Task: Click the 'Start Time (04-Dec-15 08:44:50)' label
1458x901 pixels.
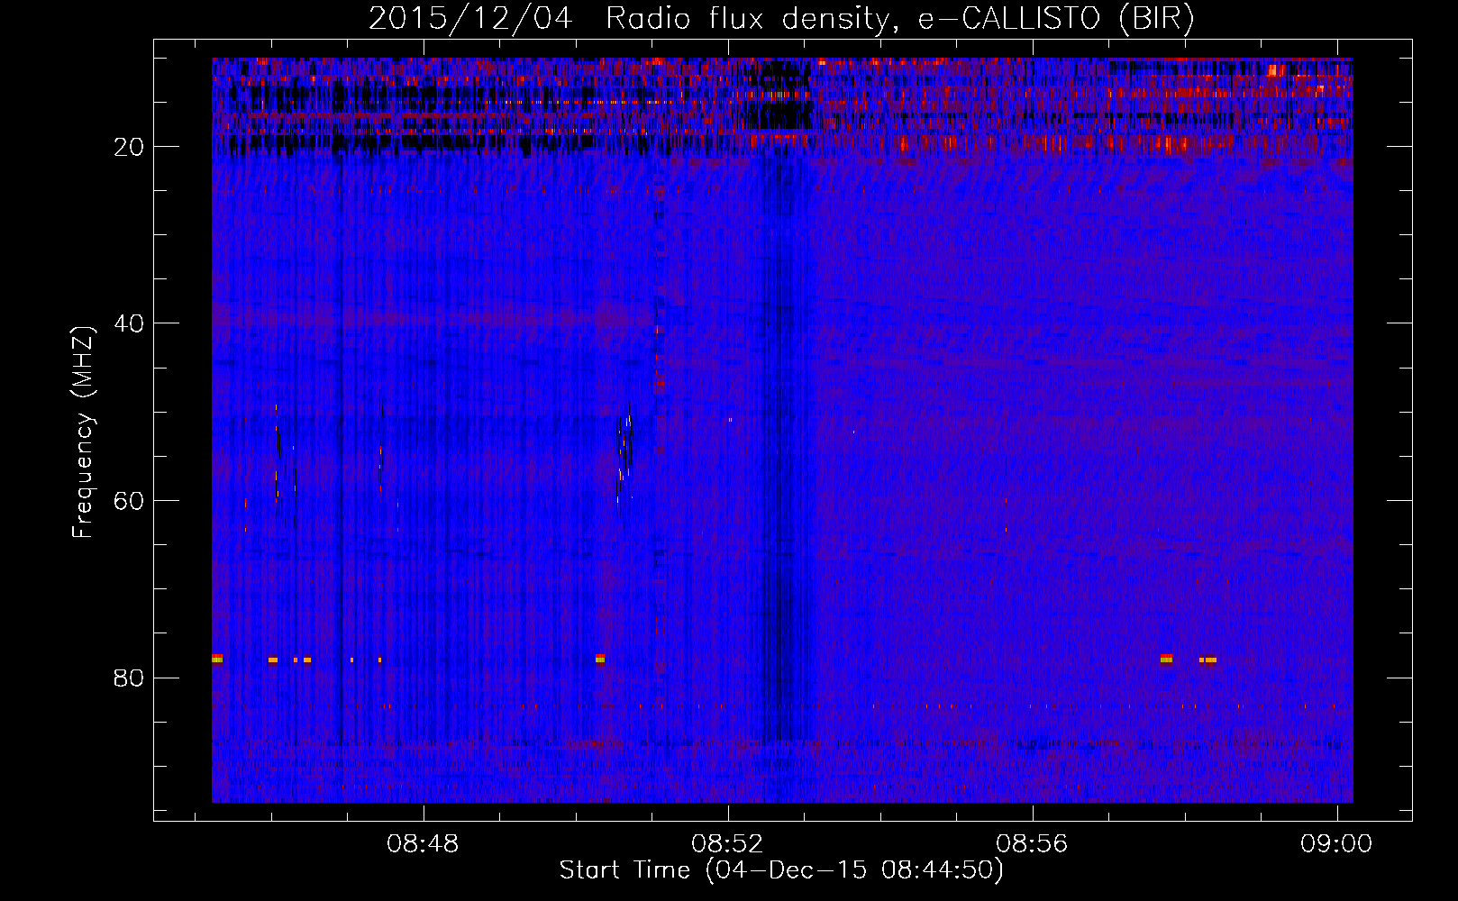Action: tap(781, 870)
